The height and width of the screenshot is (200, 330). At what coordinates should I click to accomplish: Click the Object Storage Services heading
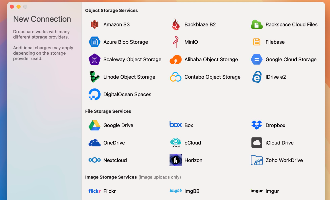point(112,10)
